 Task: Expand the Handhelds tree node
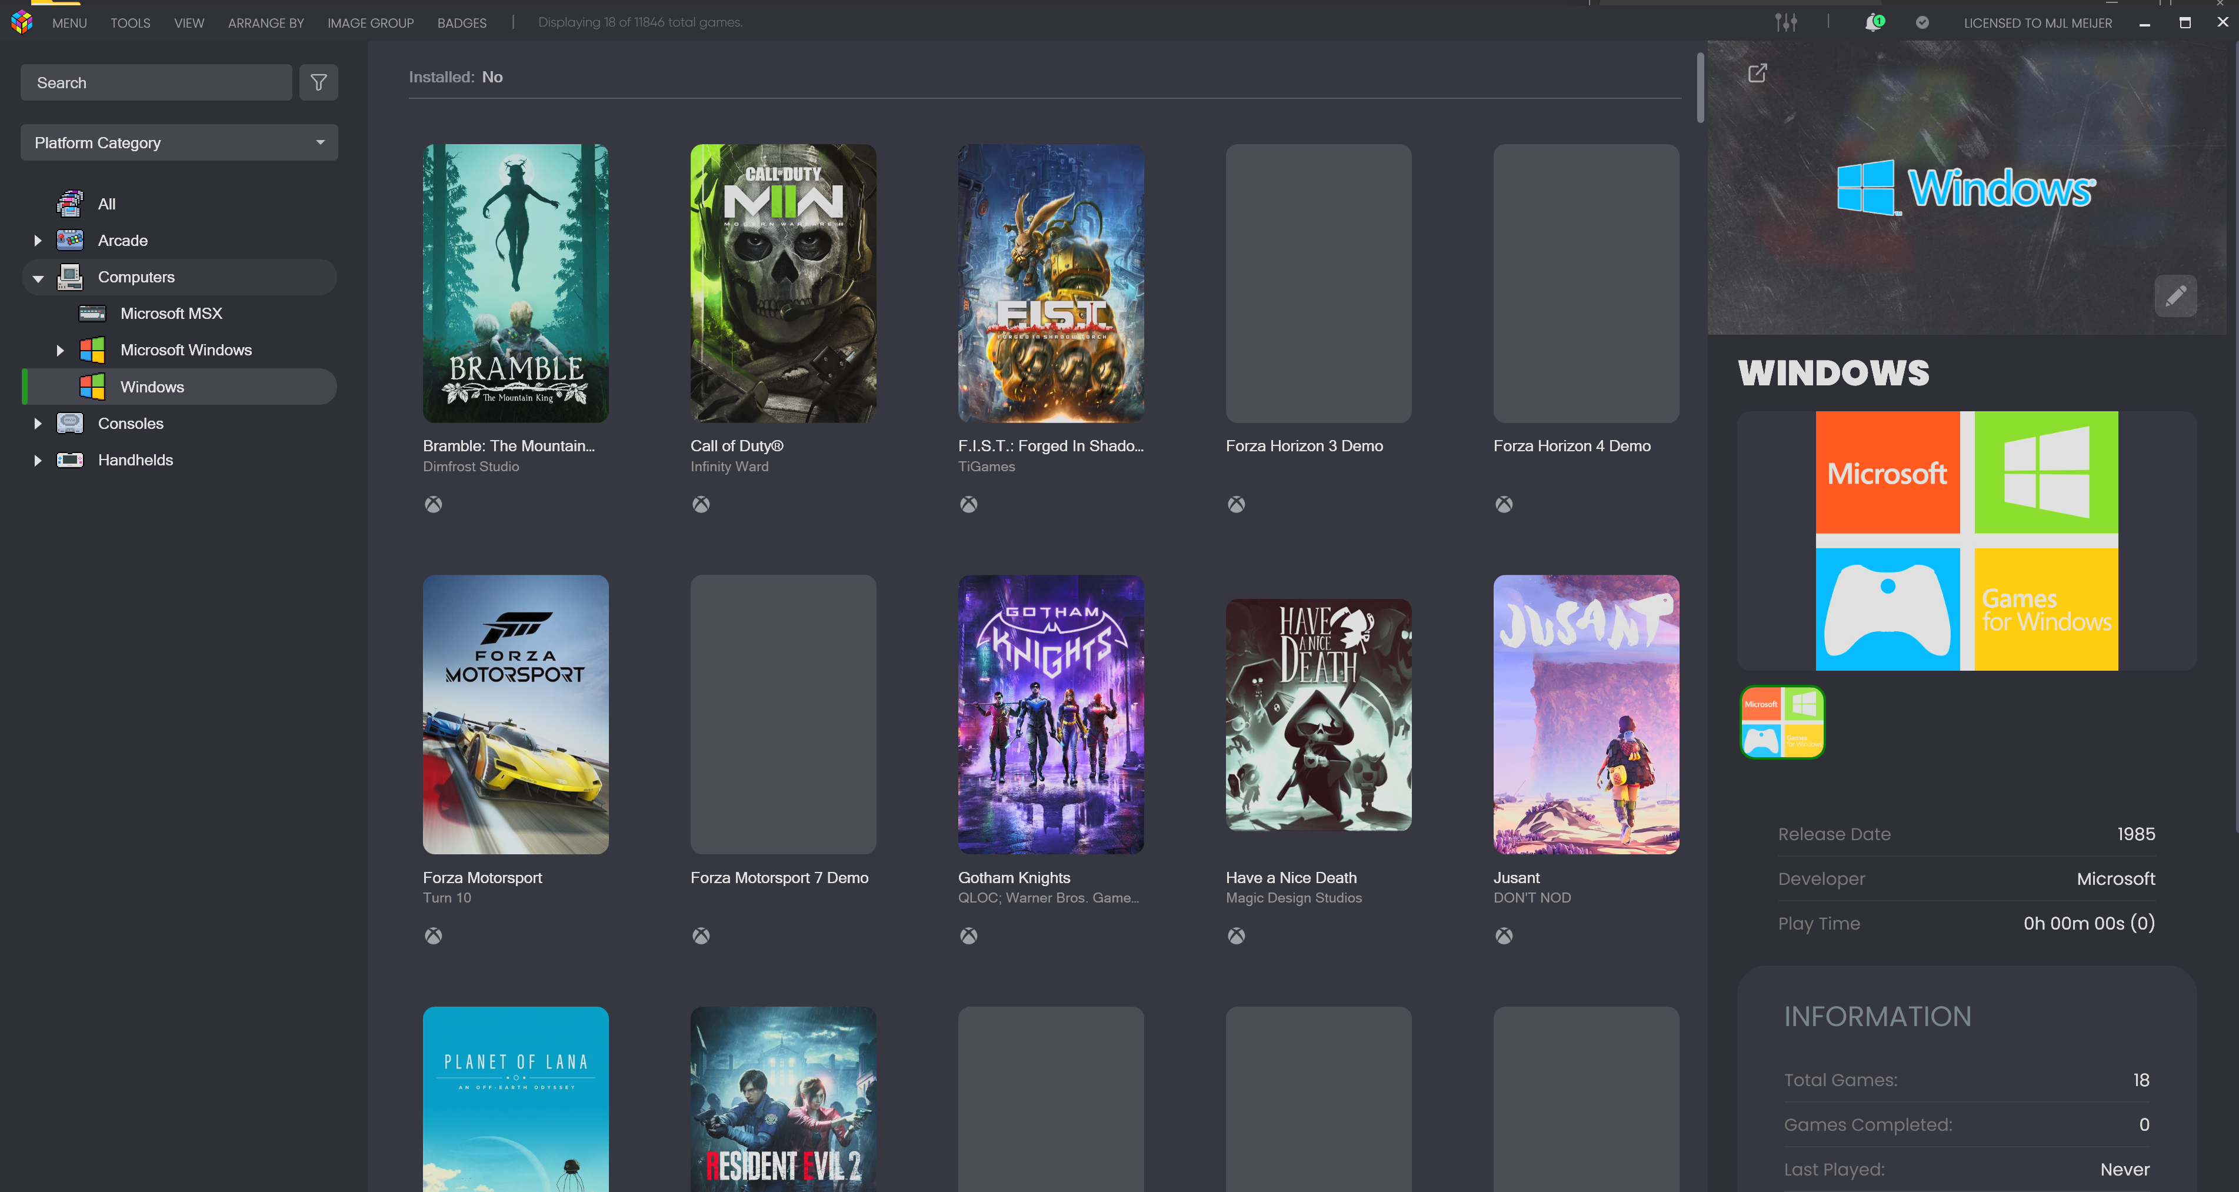tap(38, 460)
